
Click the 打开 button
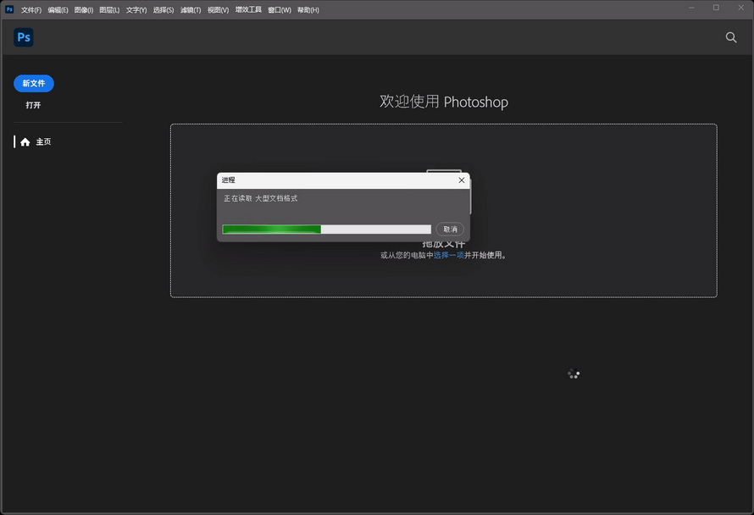coord(33,105)
